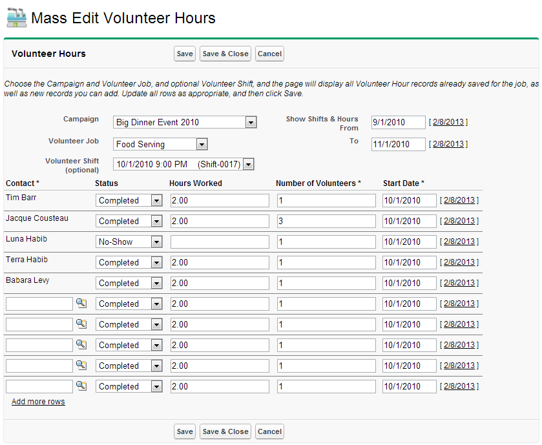
Task: Open Status dropdown for Terra Habib
Action: pos(129,263)
